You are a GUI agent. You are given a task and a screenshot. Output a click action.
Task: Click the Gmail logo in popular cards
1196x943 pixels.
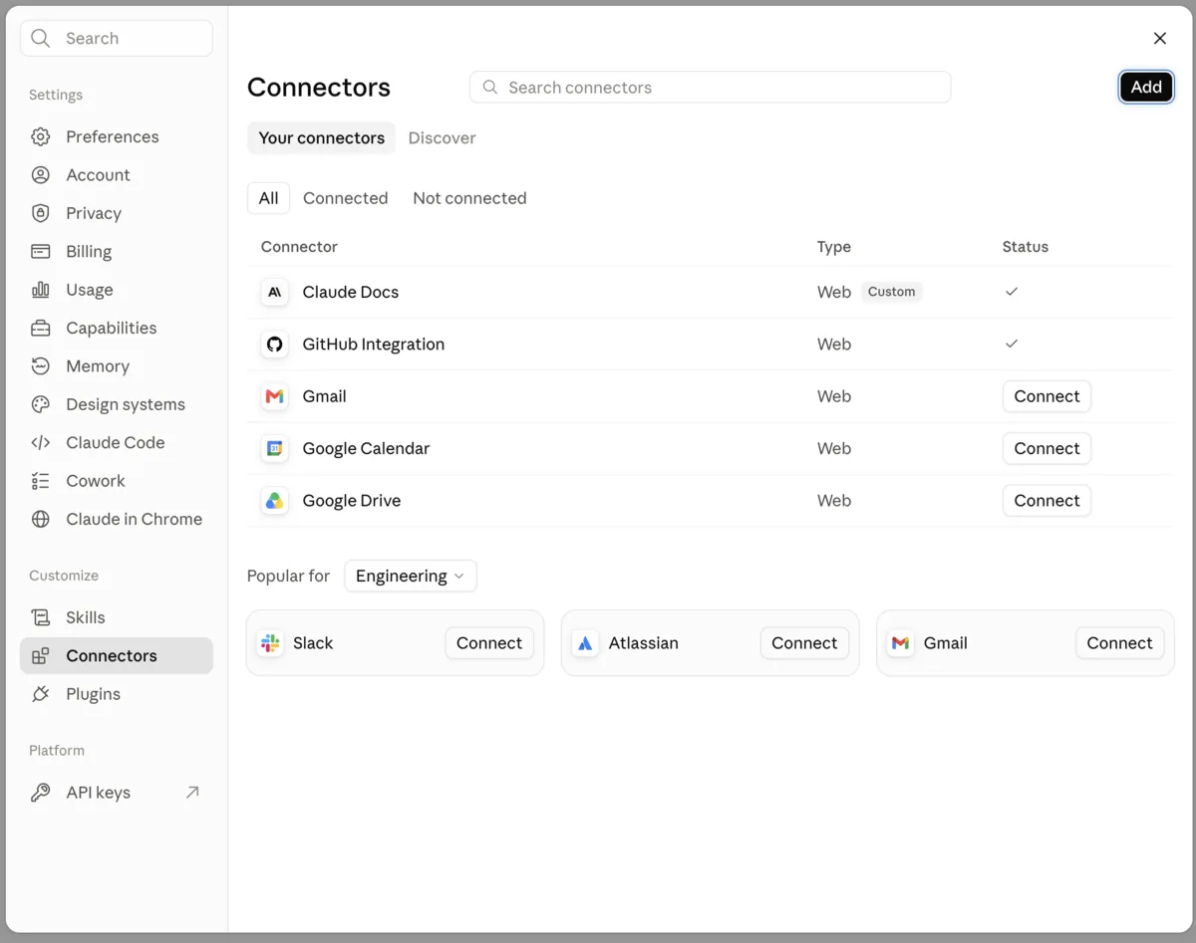pos(901,643)
